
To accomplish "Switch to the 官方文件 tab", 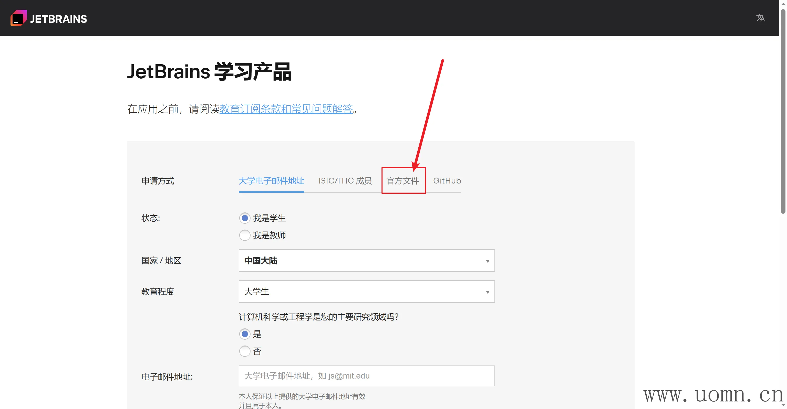I will 403,181.
